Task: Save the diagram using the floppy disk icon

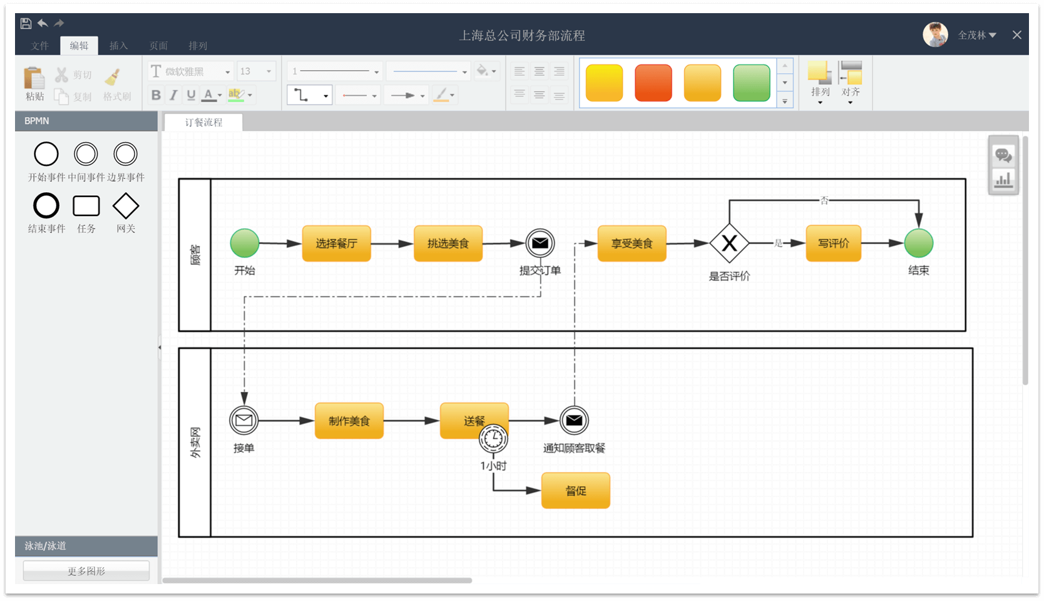Action: click(x=25, y=23)
